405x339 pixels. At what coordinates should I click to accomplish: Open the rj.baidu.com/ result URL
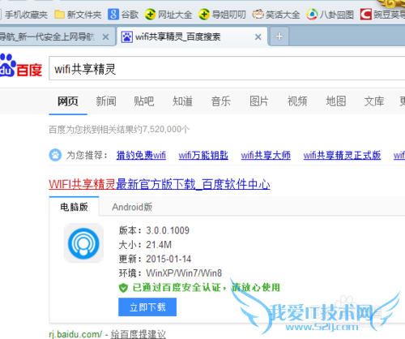(75, 334)
